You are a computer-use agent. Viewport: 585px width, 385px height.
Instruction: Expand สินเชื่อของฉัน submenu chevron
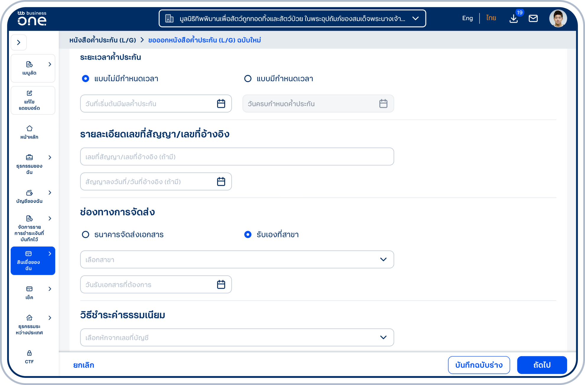(50, 254)
